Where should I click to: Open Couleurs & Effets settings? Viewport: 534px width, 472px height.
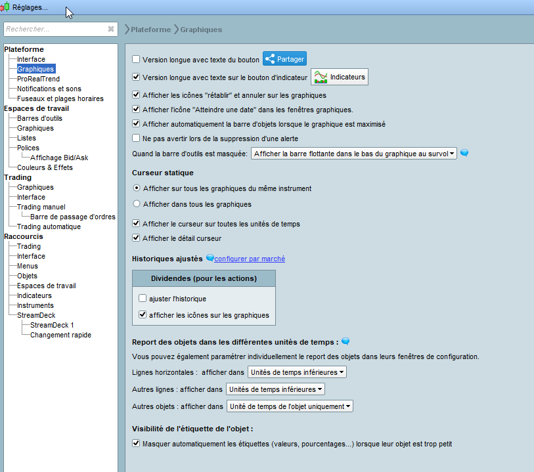(x=45, y=168)
